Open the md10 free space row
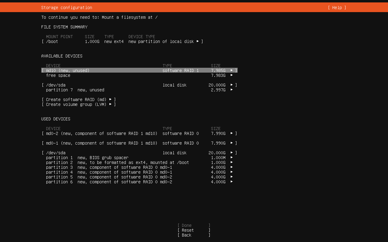Image resolution: width=388 pixels, height=242 pixels. click(139, 75)
